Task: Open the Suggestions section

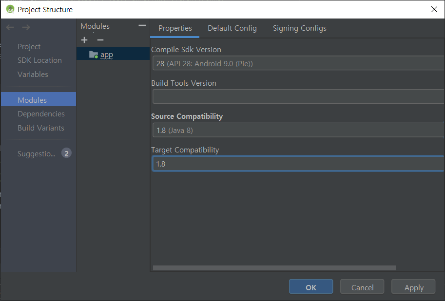Action: [x=37, y=154]
